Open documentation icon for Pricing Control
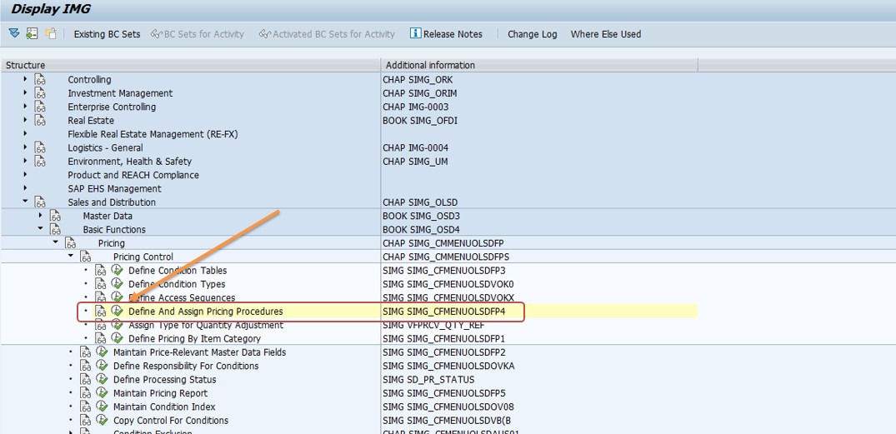Screen dimensions: 896x434 click(85, 257)
